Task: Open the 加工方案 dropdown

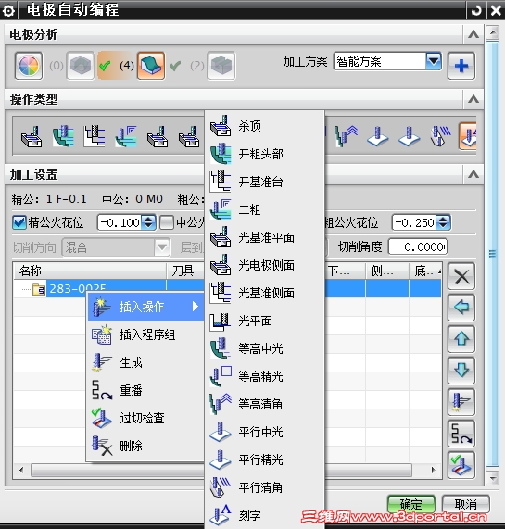Action: pyautogui.click(x=434, y=61)
